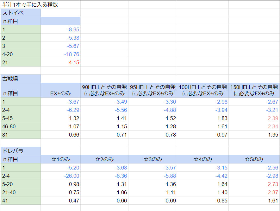The image size is (280, 211).
Task: Select the ☆2のみ column header
Action: point(104,159)
